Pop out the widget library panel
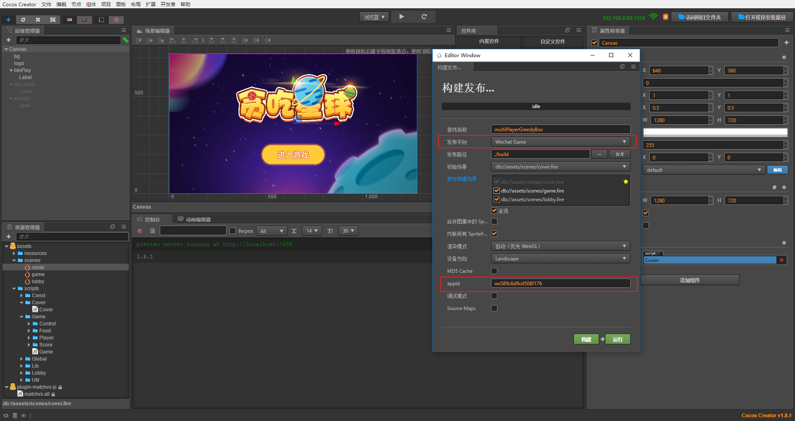Image resolution: width=795 pixels, height=421 pixels. tap(568, 30)
